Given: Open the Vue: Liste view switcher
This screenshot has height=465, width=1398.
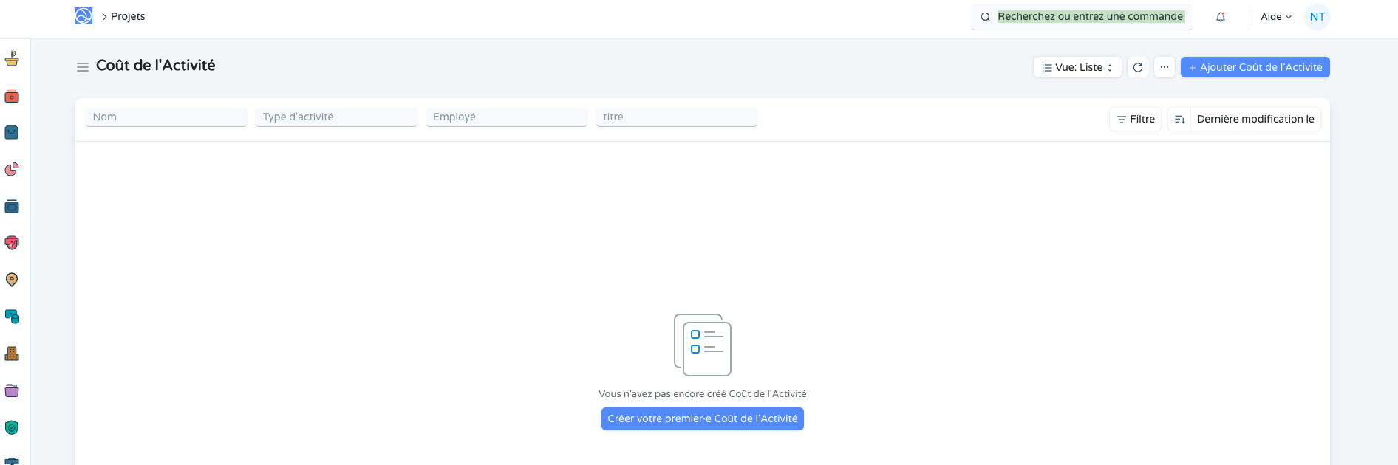Looking at the screenshot, I should pyautogui.click(x=1077, y=67).
